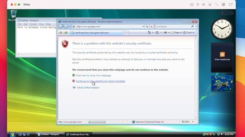This screenshot has height=137, width=245.
Task: Click the red shield certificate error icon
Action: 65,44
